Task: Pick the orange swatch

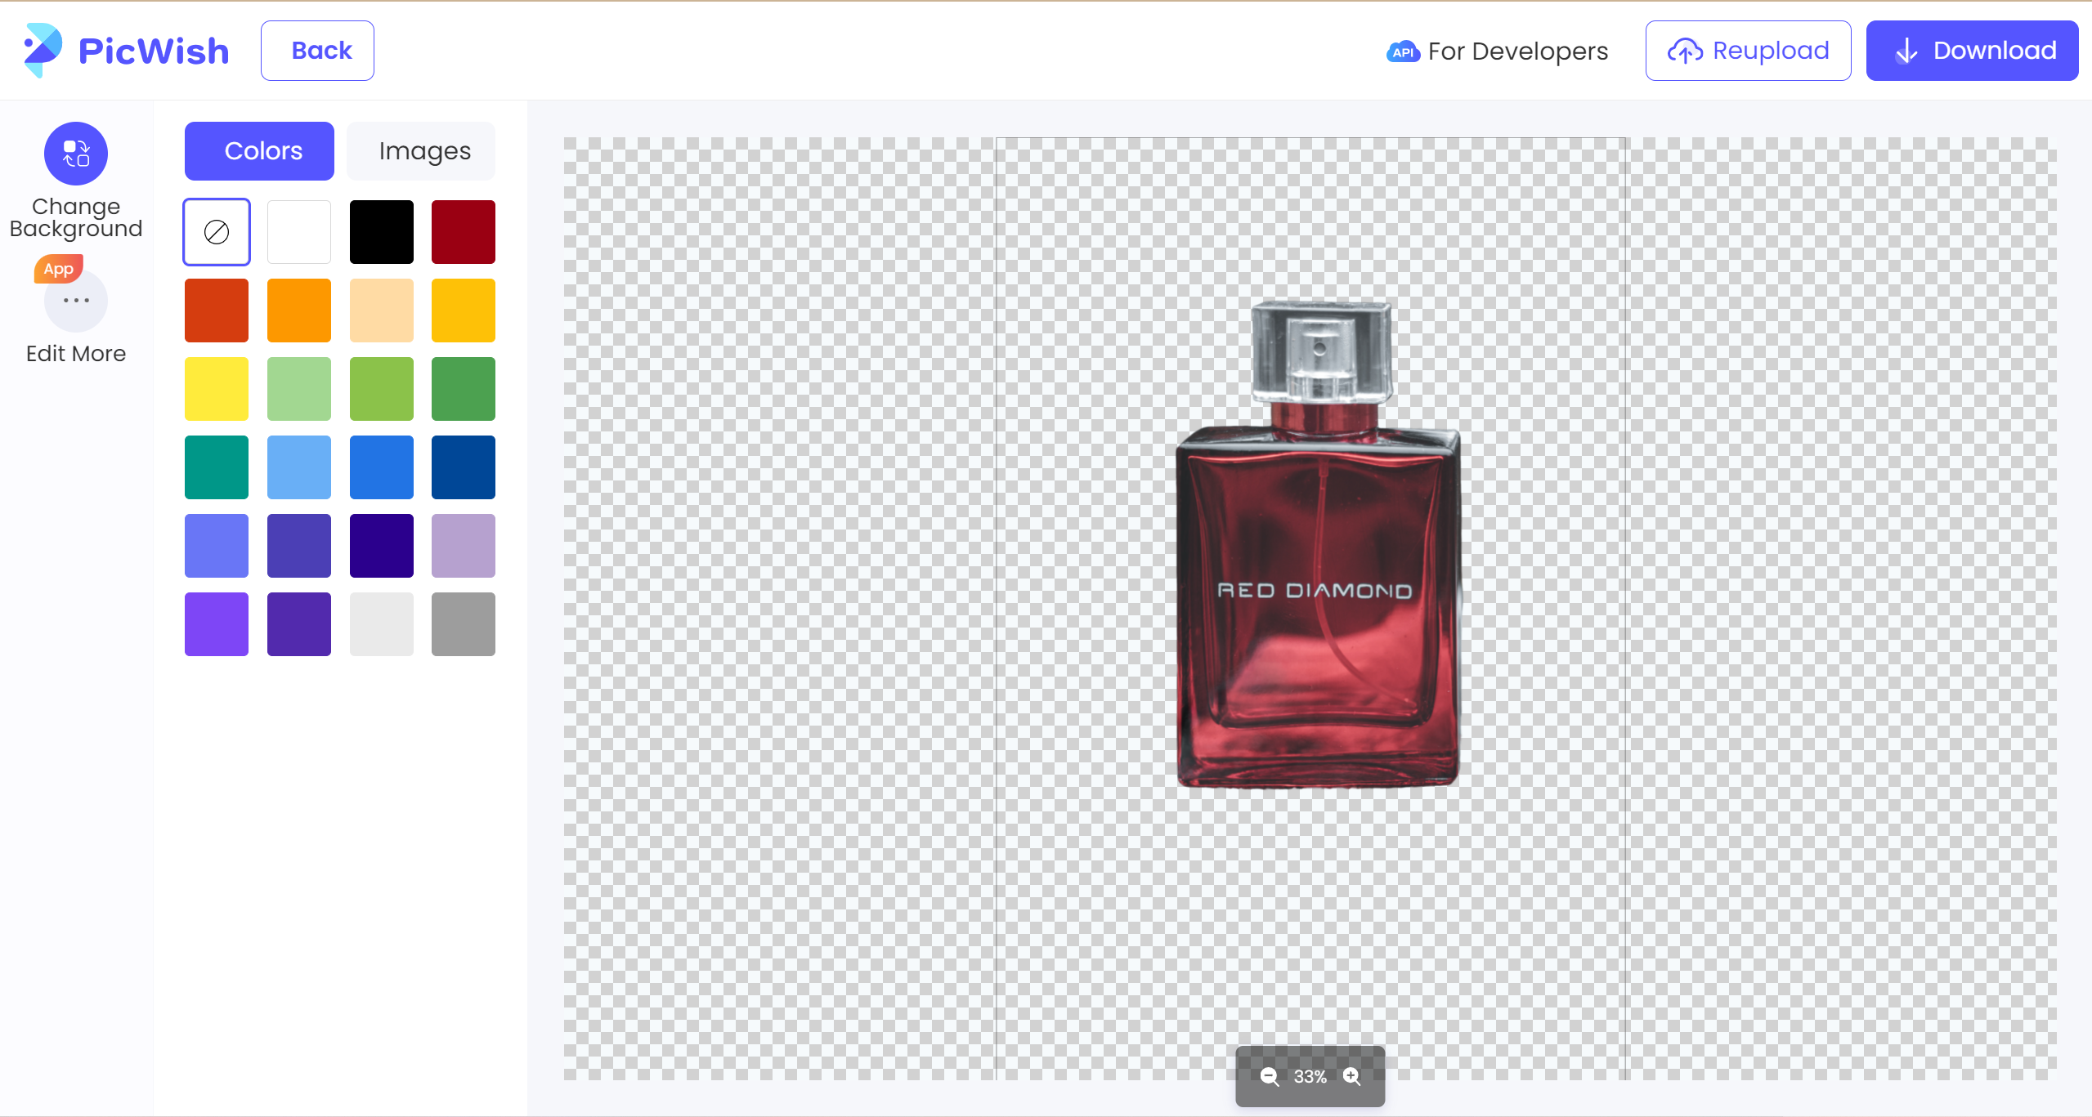Action: [x=299, y=311]
